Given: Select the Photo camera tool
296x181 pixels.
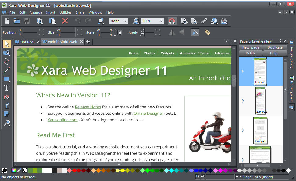Looking at the screenshot, I should point(7,53).
